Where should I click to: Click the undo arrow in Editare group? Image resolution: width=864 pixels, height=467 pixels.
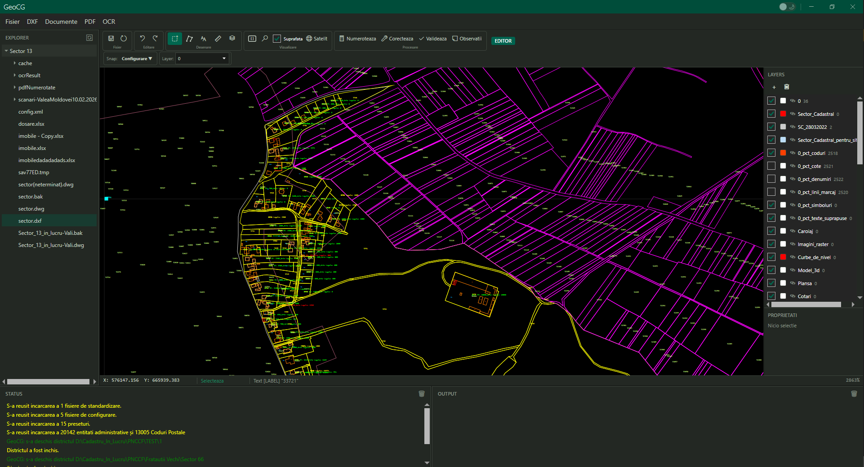point(142,38)
